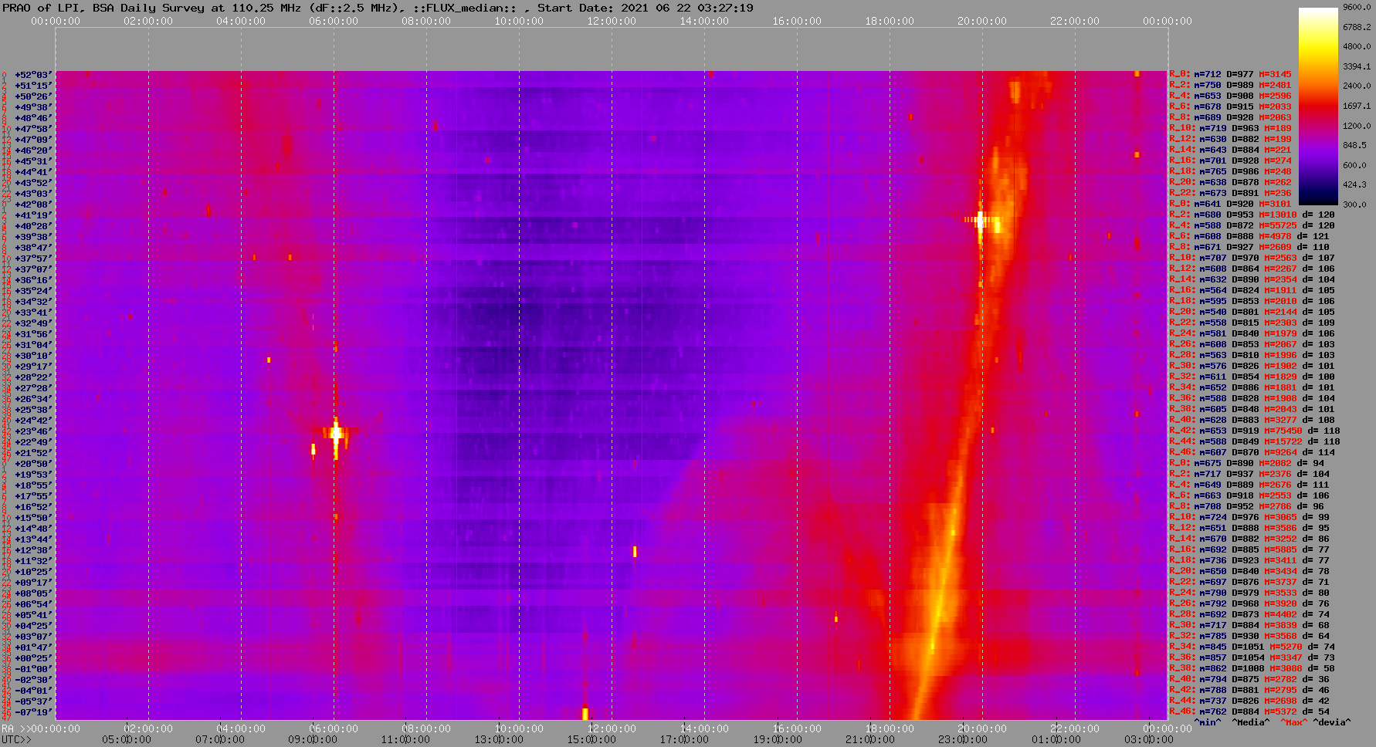This screenshot has width=1376, height=747.
Task: Click the UTC tick label 03:00:00
Action: 1147,740
